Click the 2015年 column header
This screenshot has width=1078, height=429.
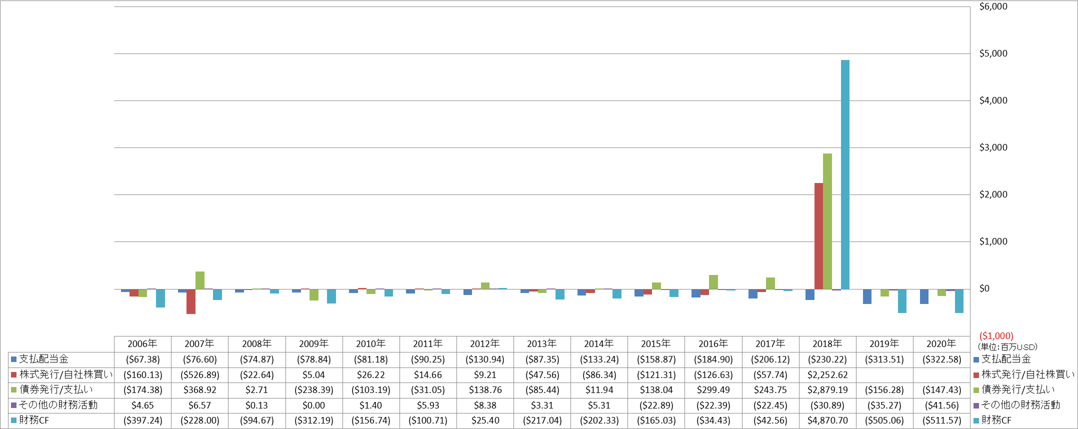656,344
